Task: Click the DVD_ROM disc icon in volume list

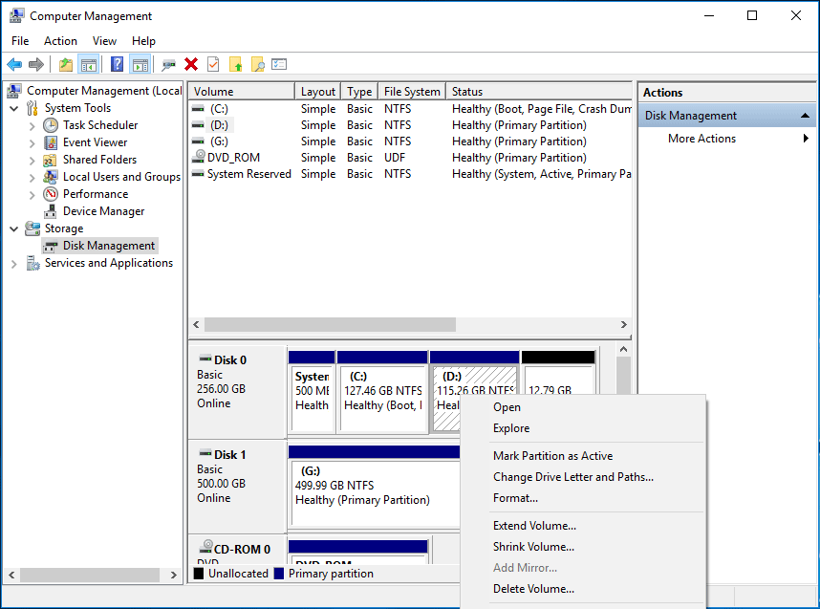Action: click(x=198, y=157)
